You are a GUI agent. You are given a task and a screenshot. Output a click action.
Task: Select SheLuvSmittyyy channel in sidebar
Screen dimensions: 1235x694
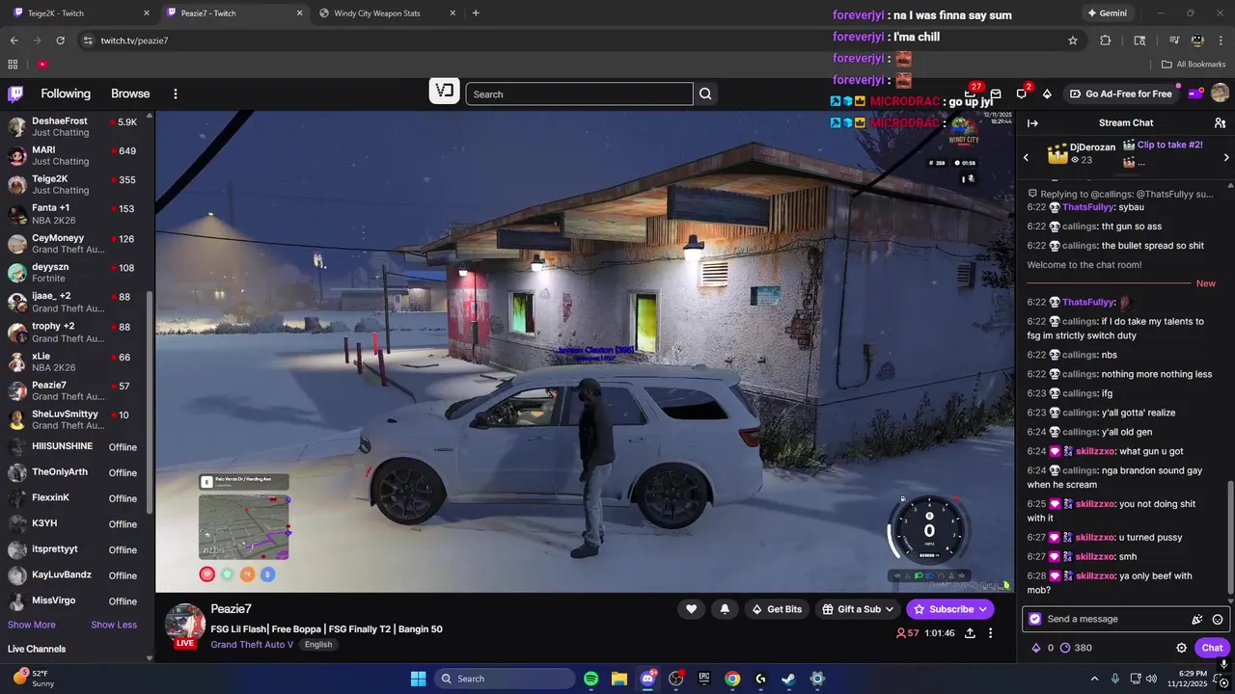tap(75, 419)
